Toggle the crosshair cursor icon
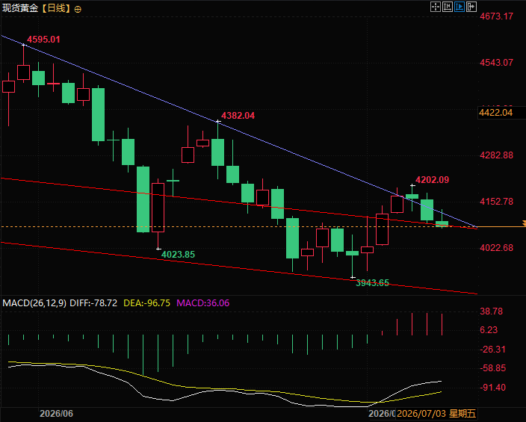This screenshot has height=422, width=526. click(x=435, y=7)
